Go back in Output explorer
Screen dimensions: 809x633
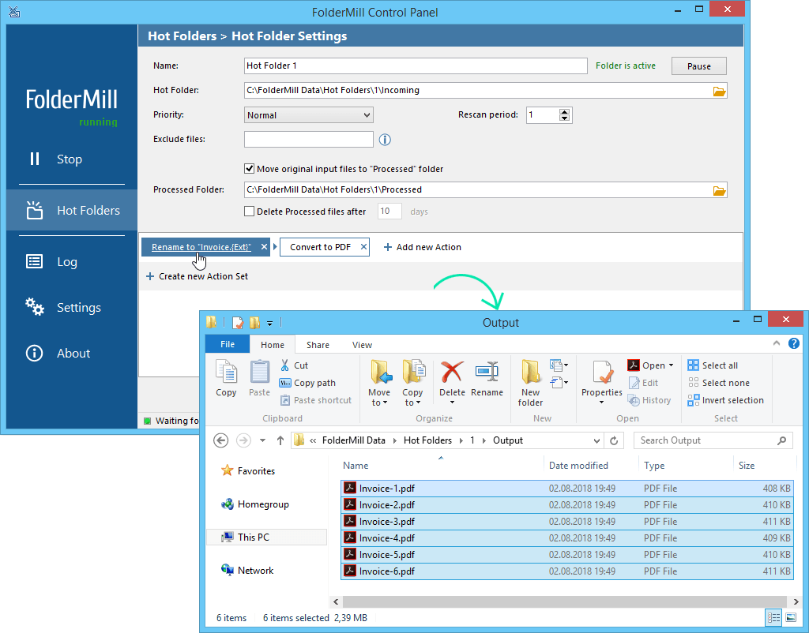coord(221,440)
